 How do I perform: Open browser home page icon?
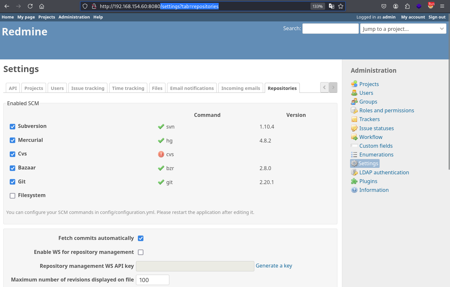pos(42,6)
